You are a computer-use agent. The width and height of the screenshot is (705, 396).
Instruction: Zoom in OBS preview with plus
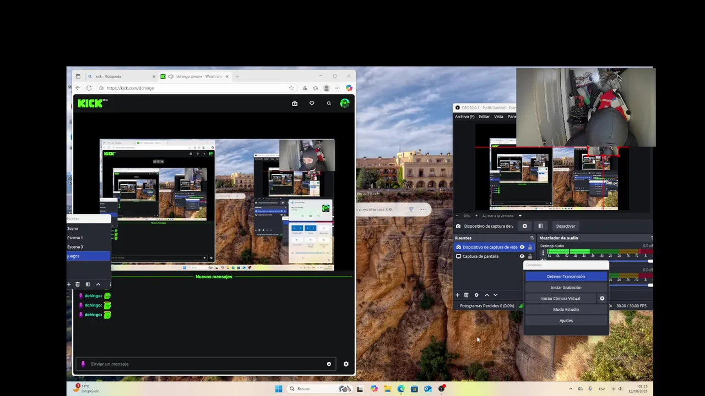[476, 216]
